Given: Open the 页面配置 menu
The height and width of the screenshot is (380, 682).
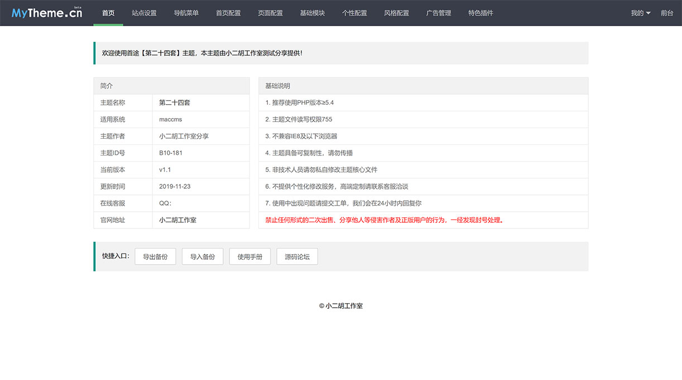Looking at the screenshot, I should tap(270, 12).
